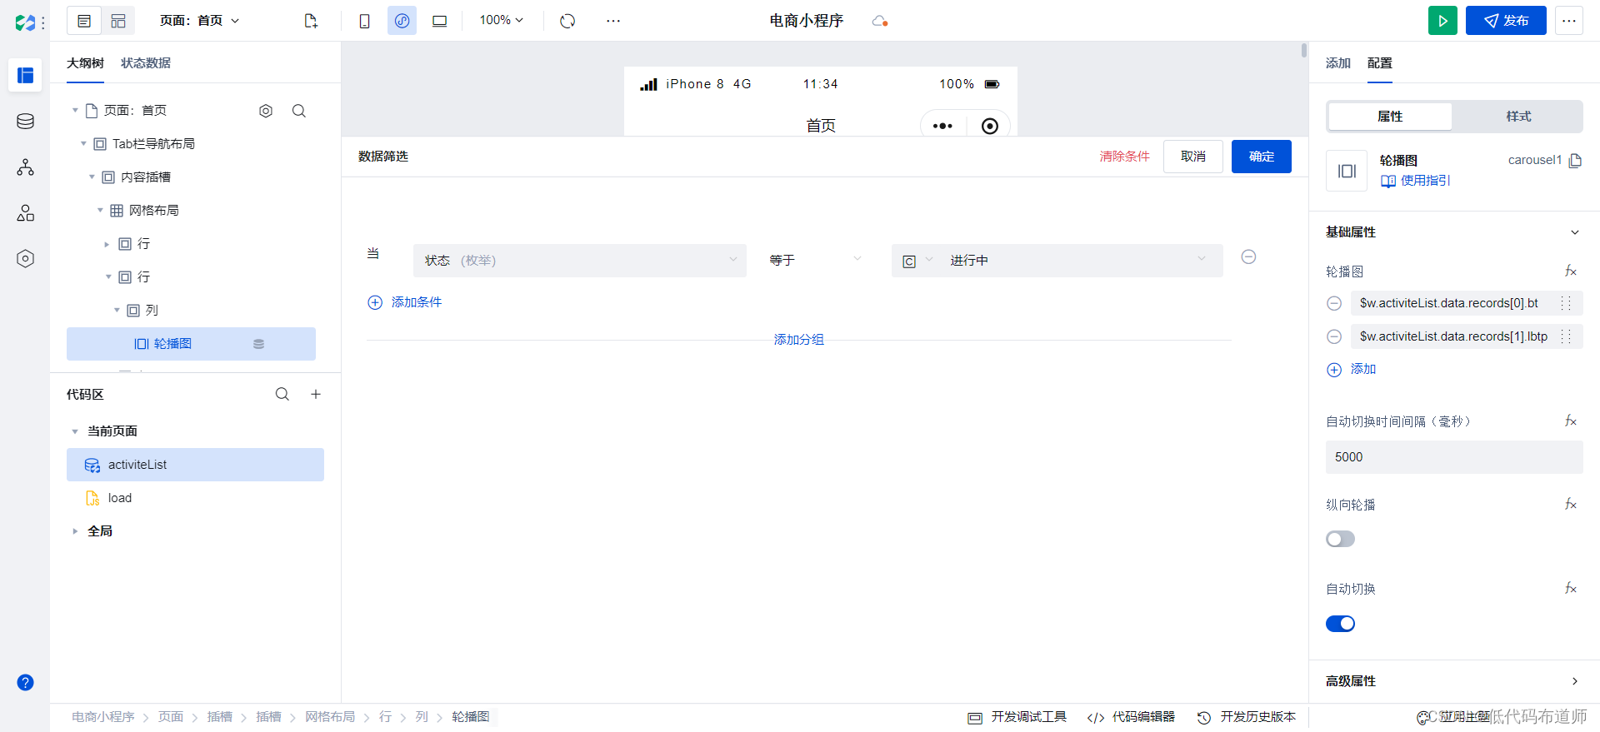Select desktop PC preview mode
The width and height of the screenshot is (1600, 732).
click(439, 21)
